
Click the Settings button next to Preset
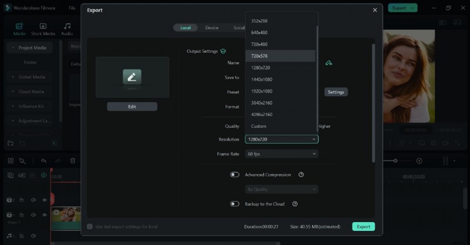[x=335, y=92]
